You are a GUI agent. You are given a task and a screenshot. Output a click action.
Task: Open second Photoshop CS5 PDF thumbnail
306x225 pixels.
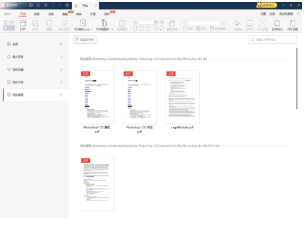click(x=140, y=97)
